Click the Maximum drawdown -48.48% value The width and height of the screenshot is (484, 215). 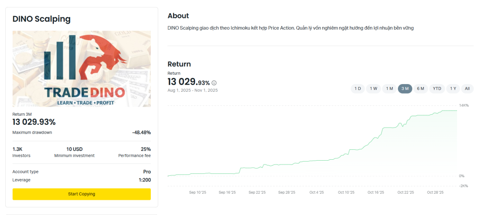coord(141,133)
